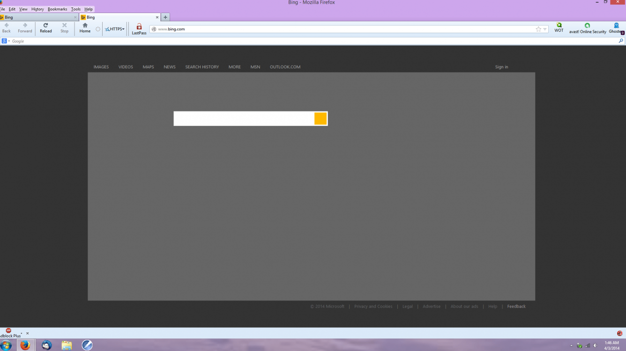The height and width of the screenshot is (351, 626).
Task: Open OUTLOOK.COM link
Action: (x=285, y=67)
